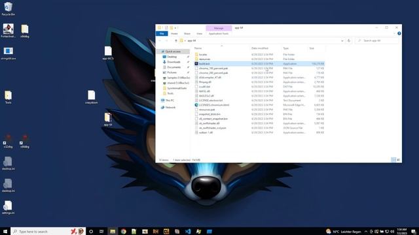
Task: Click the Search app-64 box
Action: tap(377, 40)
